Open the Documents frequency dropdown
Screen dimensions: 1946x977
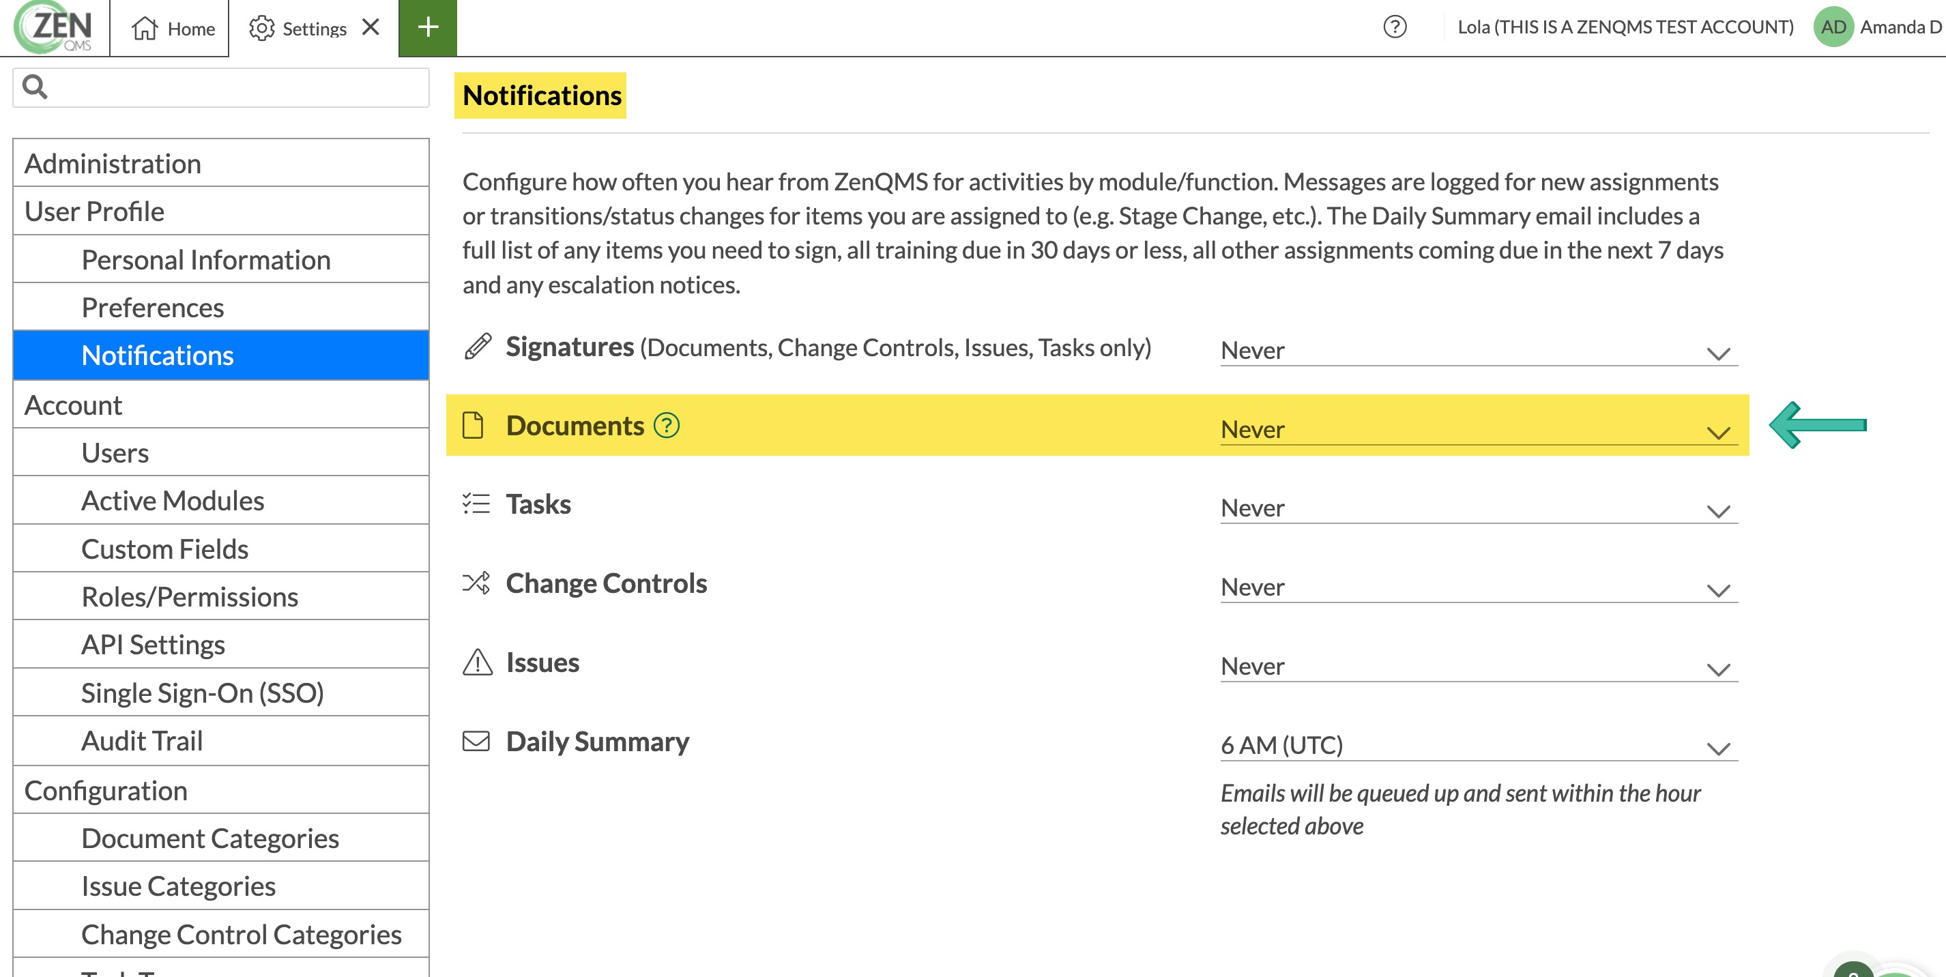coord(1479,429)
